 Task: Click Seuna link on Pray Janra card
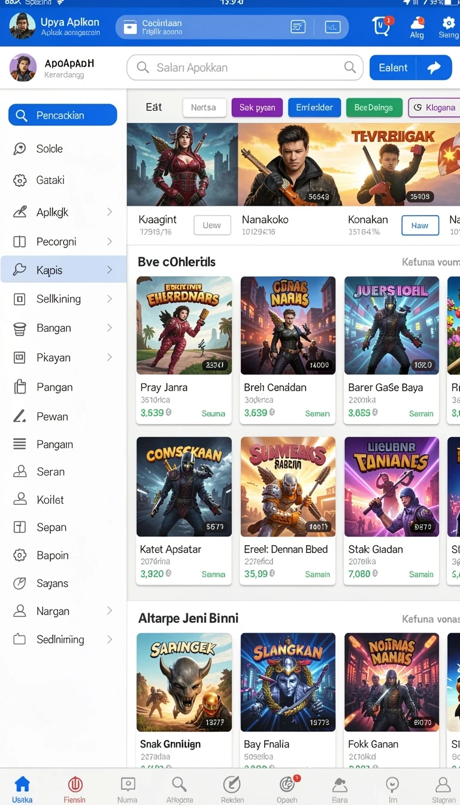[x=213, y=413]
